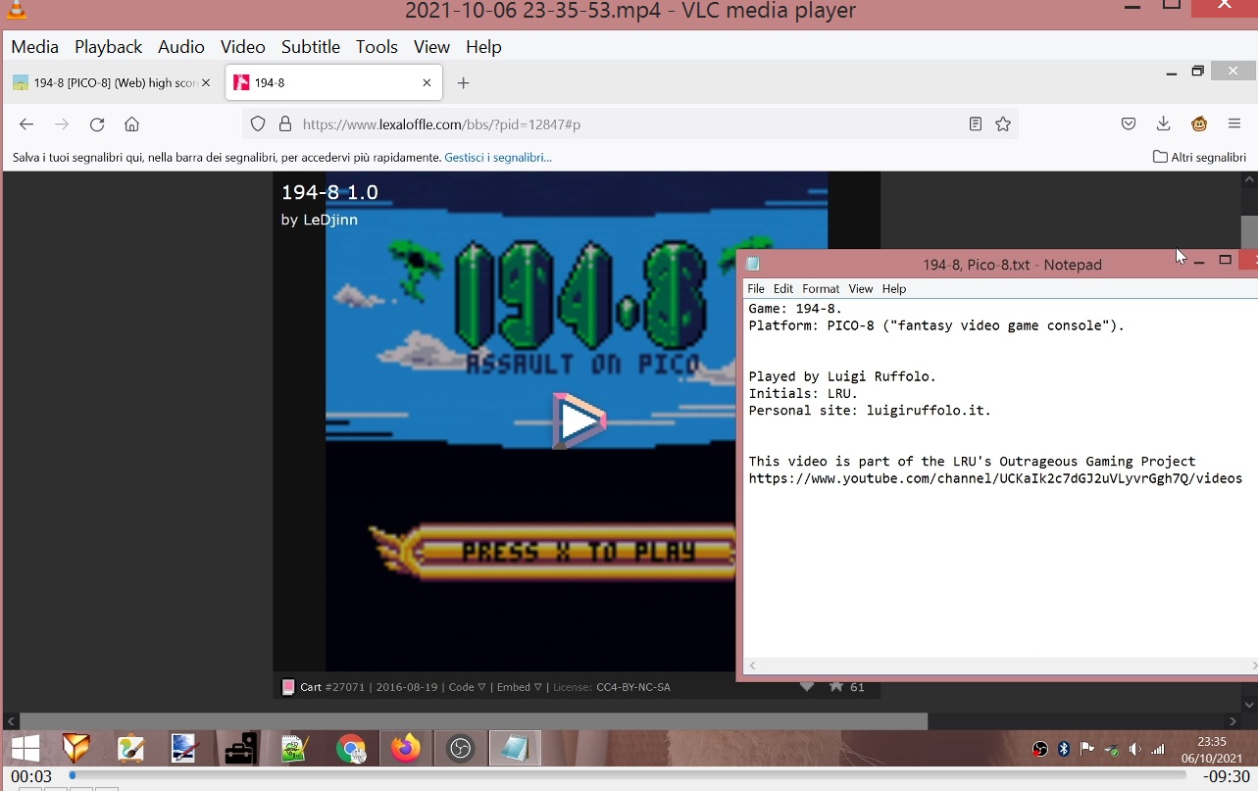Expand the Embed dropdown below the cart
Image resolution: width=1258 pixels, height=791 pixels.
(x=520, y=687)
